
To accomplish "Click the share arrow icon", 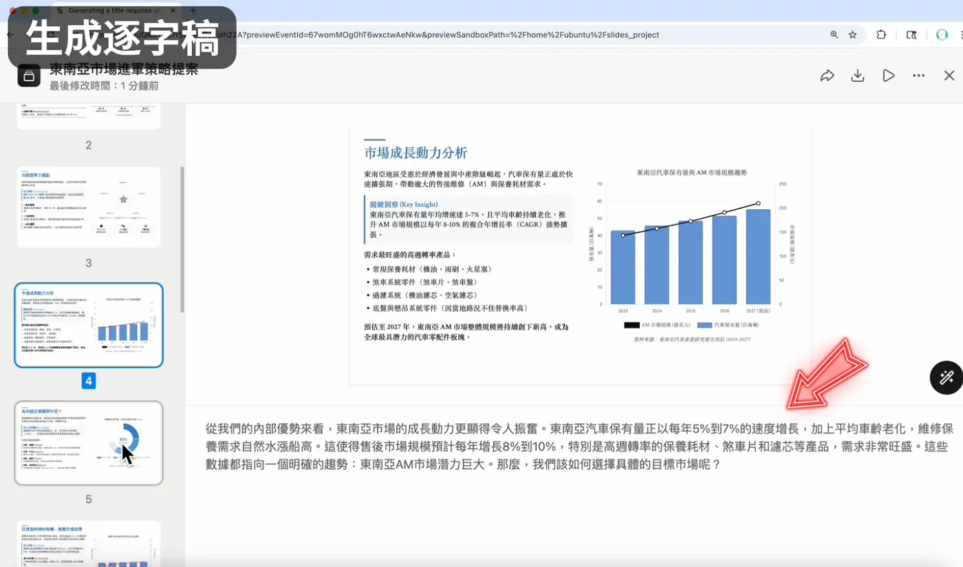I will tap(827, 76).
